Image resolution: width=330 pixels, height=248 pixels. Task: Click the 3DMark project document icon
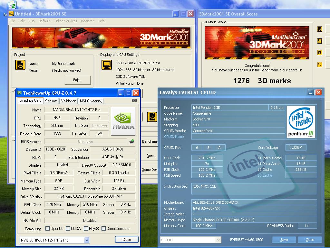pos(20,65)
